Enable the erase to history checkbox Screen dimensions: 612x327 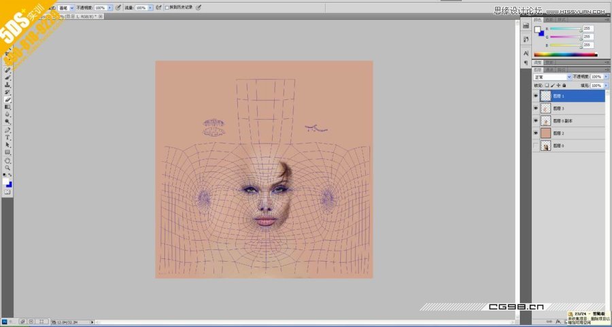(x=167, y=7)
